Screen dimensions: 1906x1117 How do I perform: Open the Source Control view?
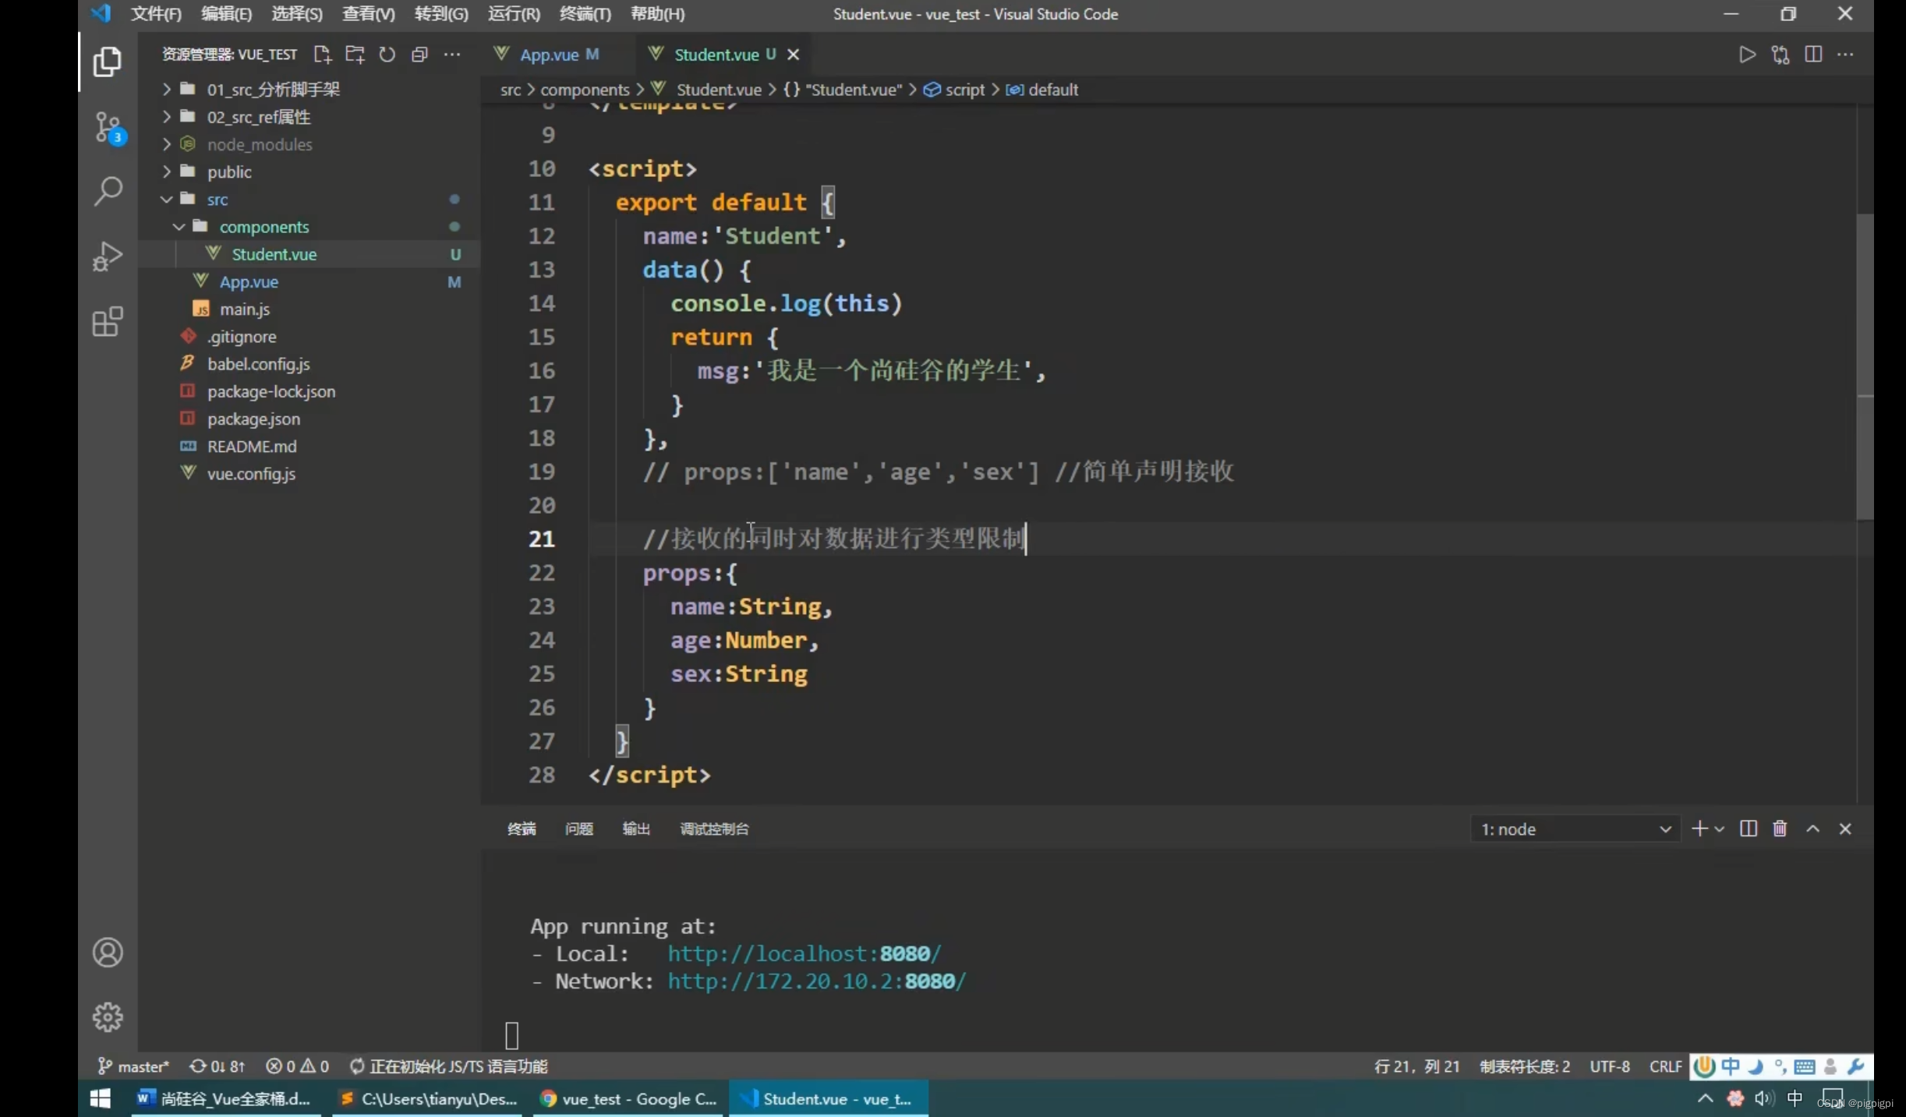click(x=108, y=127)
